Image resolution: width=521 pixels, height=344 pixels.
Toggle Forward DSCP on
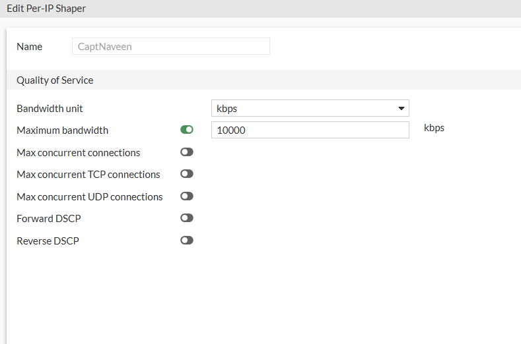point(187,218)
